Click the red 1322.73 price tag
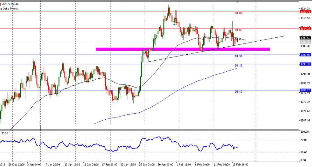Screen dimensions: 312x167 305,12
